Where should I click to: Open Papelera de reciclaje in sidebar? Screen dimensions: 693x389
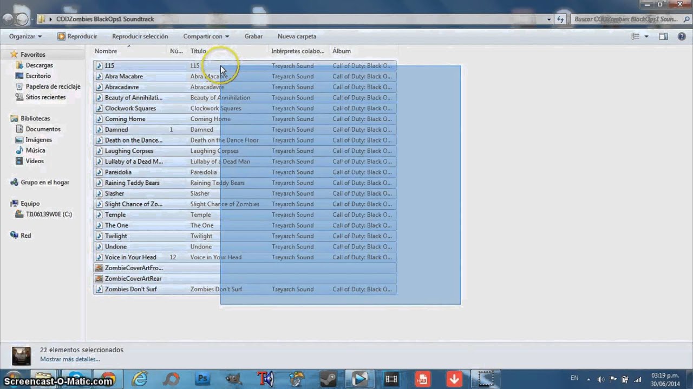coord(53,86)
